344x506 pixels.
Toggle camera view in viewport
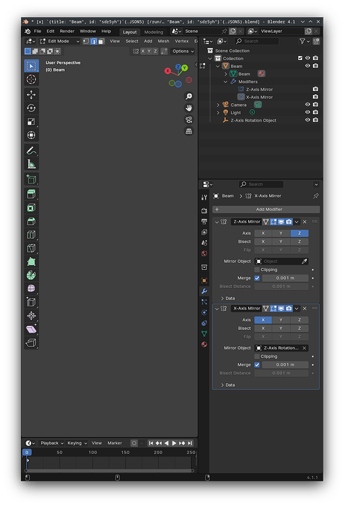pyautogui.click(x=189, y=119)
